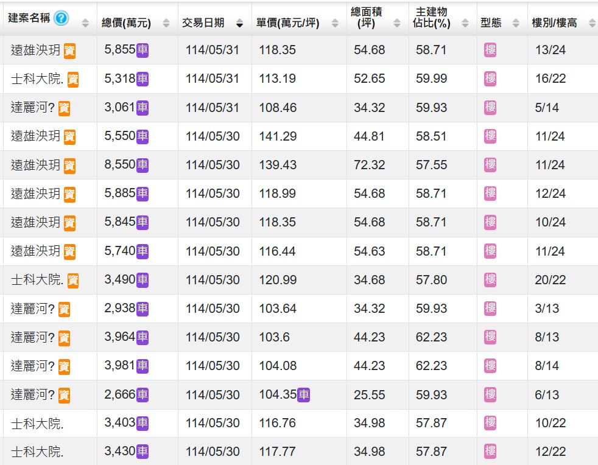Click the pink 樓 badge in the 20/22 row
The image size is (598, 465).
pyautogui.click(x=490, y=280)
